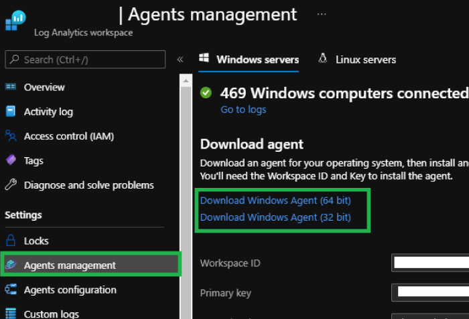Click the purple Tags icon

[x=10, y=161]
